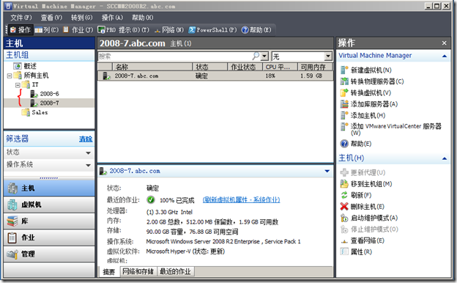The height and width of the screenshot is (283, 457).
Task: Click the PRO 提示 toolbar button
Action: click(x=123, y=30)
